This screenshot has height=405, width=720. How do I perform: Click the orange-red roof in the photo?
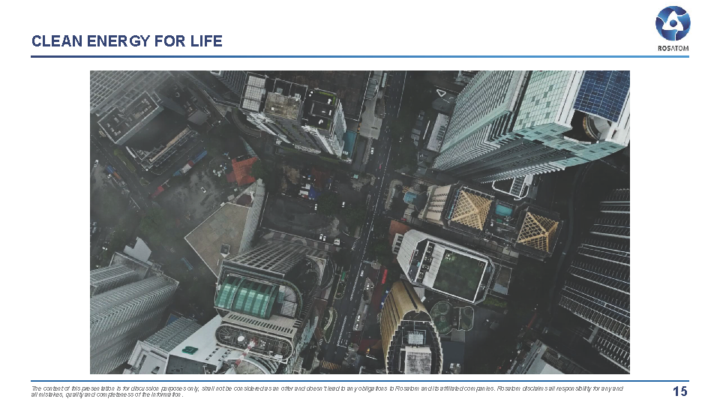pos(242,169)
